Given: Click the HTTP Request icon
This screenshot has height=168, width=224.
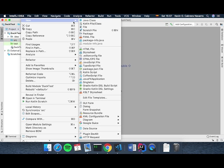Looking at the screenshot, I should click(81, 137).
